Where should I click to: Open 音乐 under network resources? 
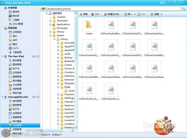[x=13, y=36]
